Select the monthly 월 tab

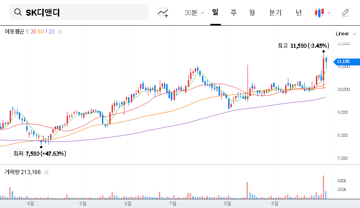[x=252, y=13]
